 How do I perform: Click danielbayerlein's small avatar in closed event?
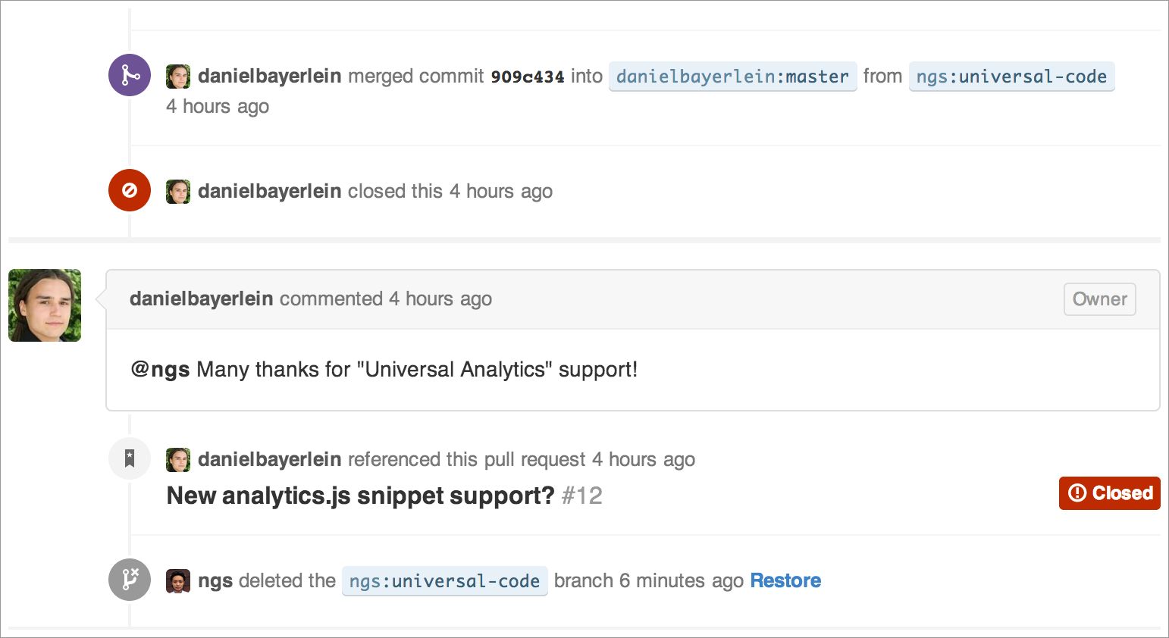pos(178,192)
